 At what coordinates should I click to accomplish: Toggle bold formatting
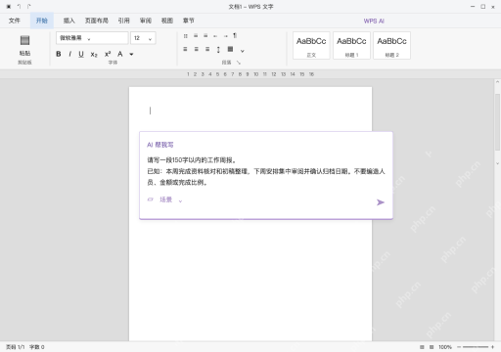[59, 54]
